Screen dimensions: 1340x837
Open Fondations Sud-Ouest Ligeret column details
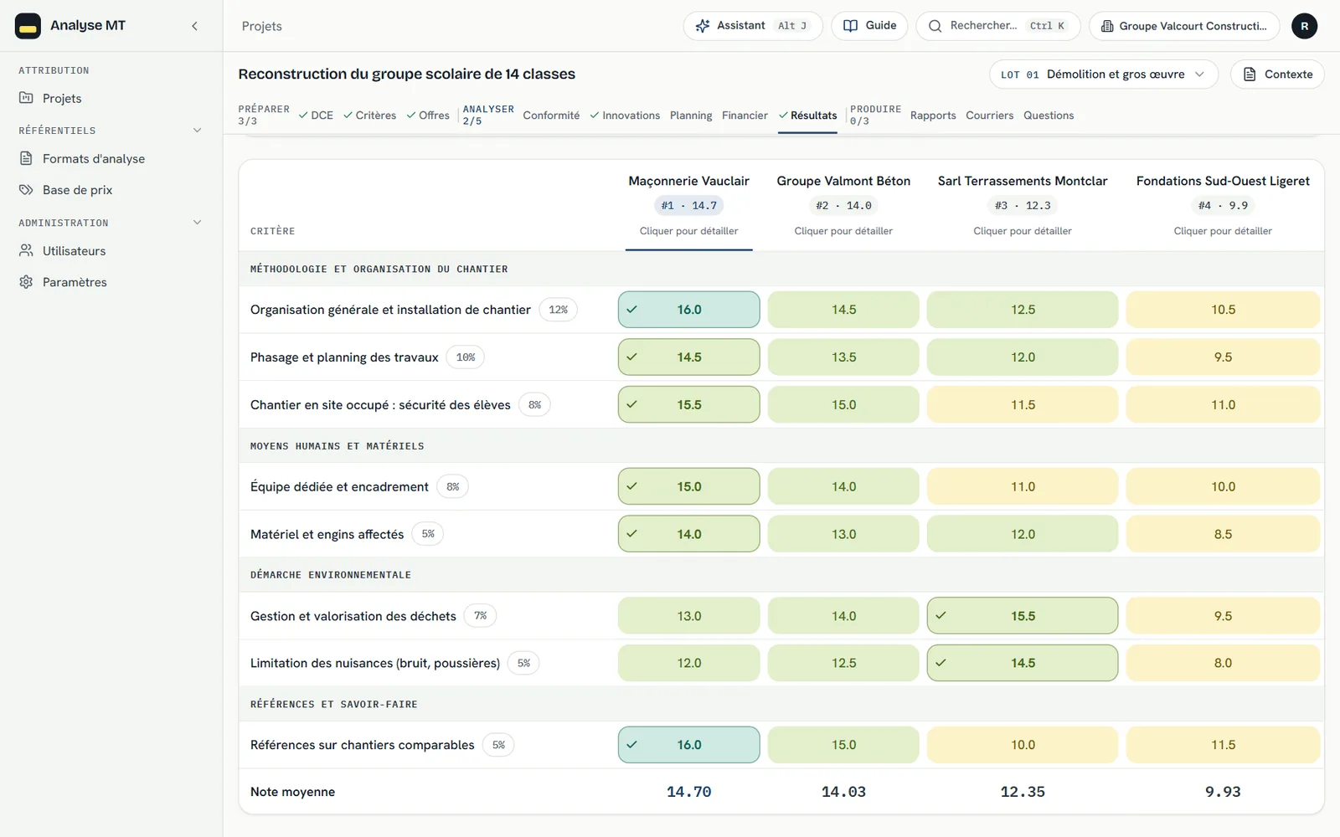point(1223,231)
